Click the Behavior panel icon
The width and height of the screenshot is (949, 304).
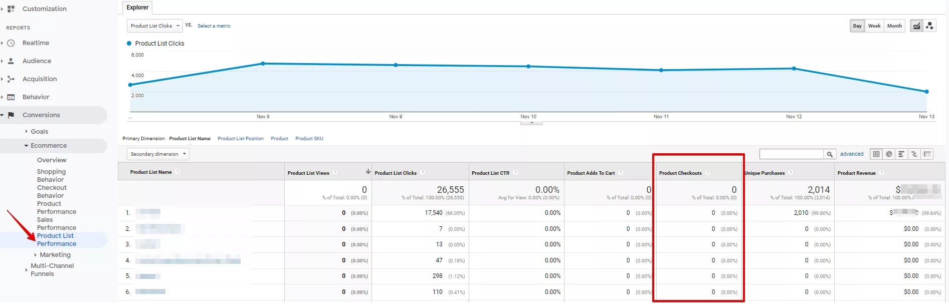click(x=11, y=97)
